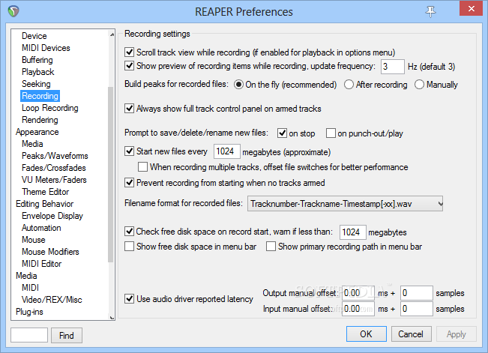Select After recording peaks option
The image size is (488, 353).
pyautogui.click(x=349, y=85)
